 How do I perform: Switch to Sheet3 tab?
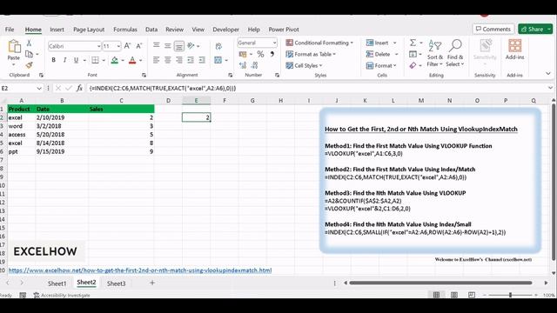coord(116,283)
